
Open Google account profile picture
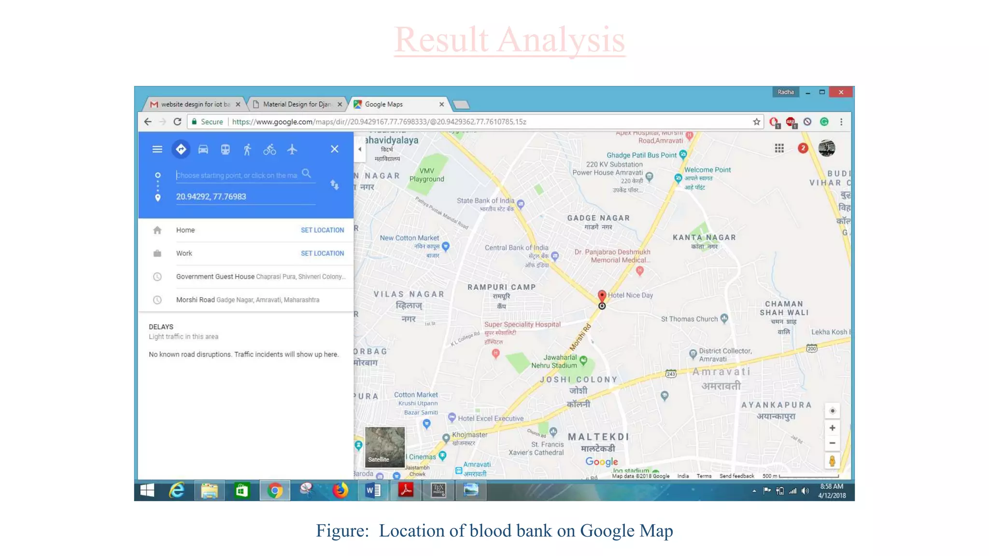(x=826, y=148)
